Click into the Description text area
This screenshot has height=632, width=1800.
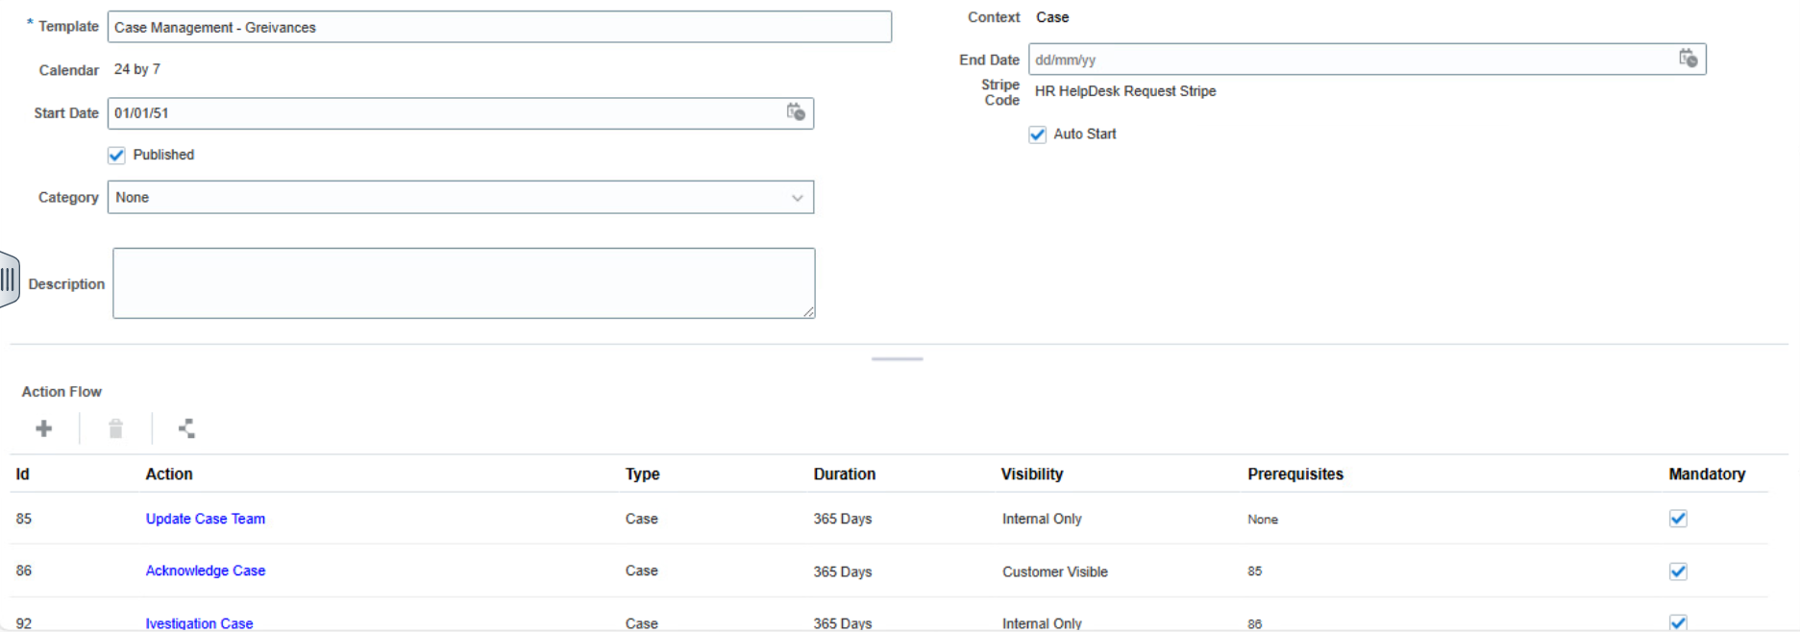click(464, 283)
